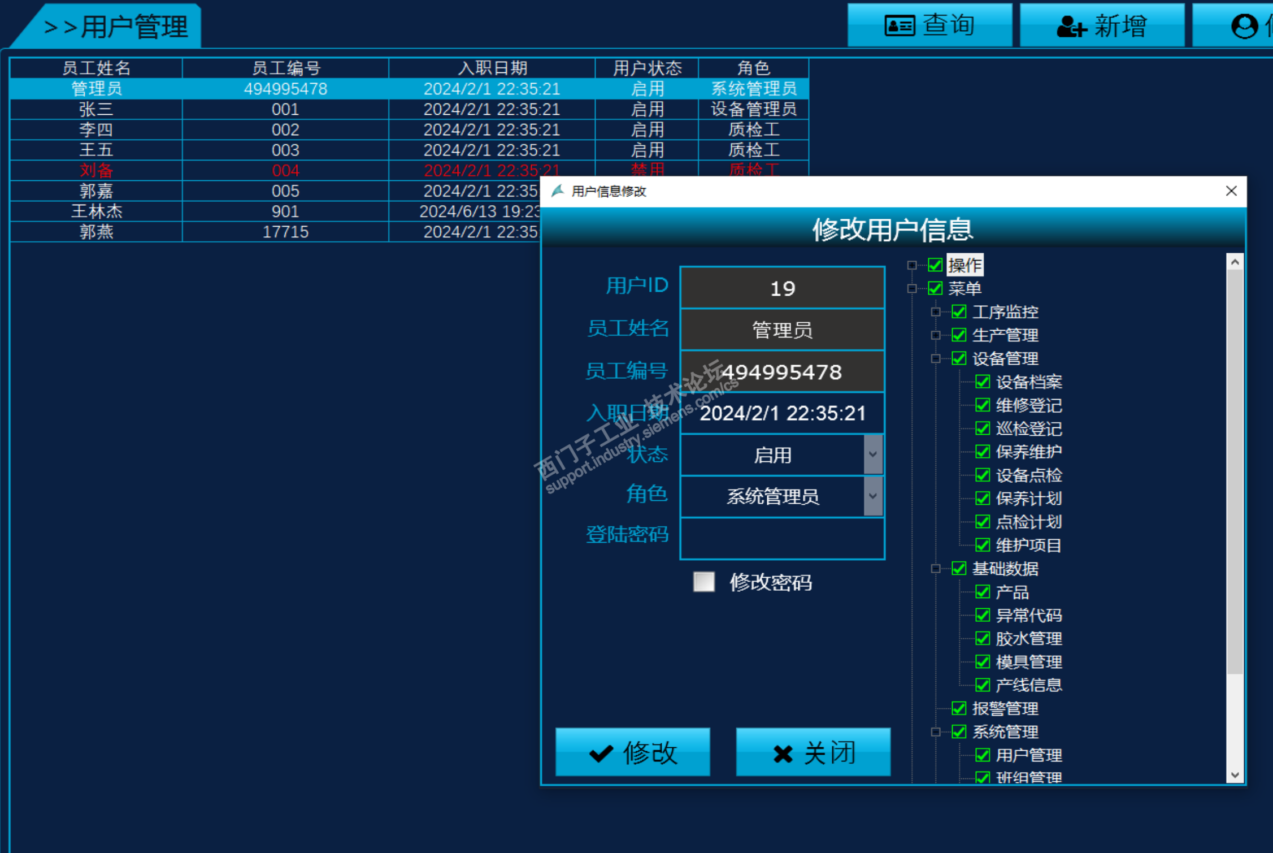Click the X icon on 关闭 button
Screen dimensions: 1273x853
[783, 754]
